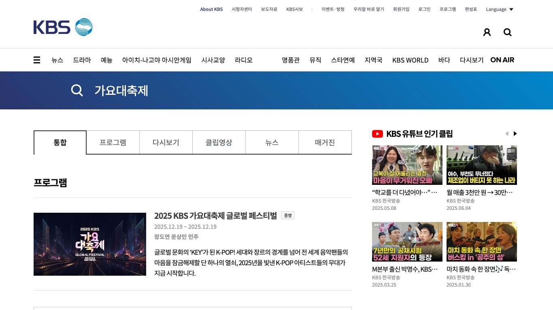Image resolution: width=553 pixels, height=310 pixels.
Task: Click the ON AIR icon
Action: click(502, 60)
